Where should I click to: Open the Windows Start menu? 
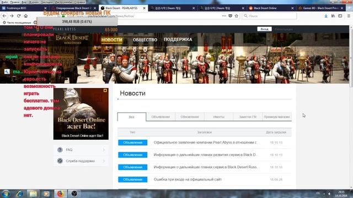click(x=6, y=194)
